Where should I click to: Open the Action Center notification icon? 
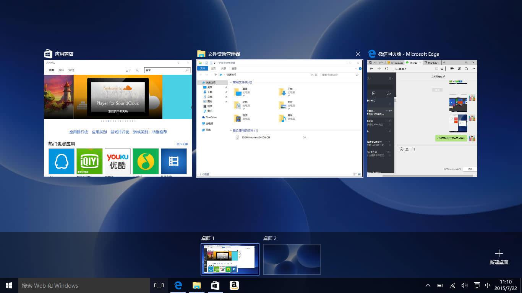pyautogui.click(x=477, y=285)
